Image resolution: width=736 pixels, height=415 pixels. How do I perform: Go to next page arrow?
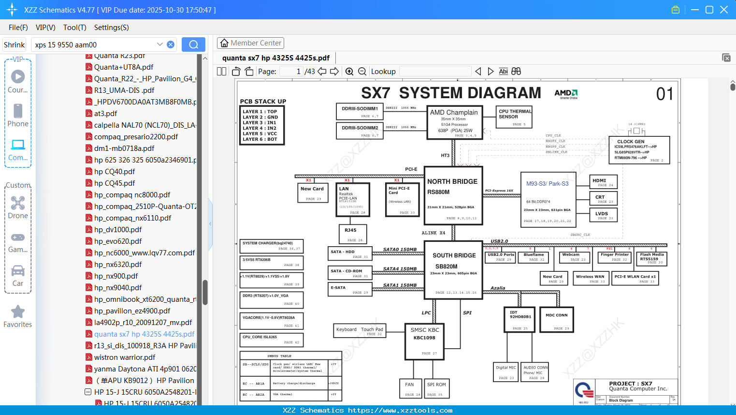pos(334,71)
